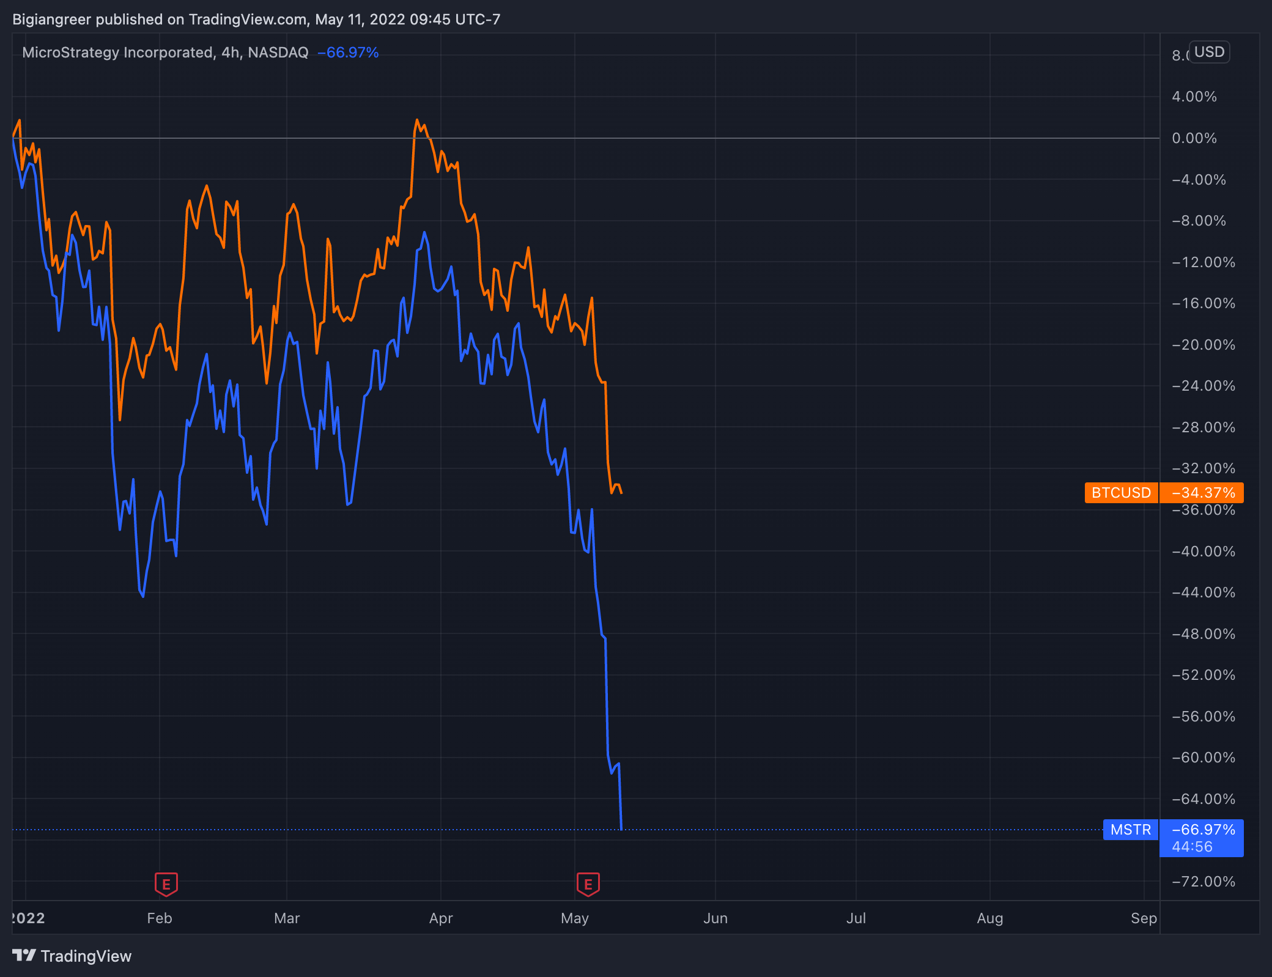This screenshot has width=1272, height=977.
Task: Click the -72.00% label on price scale
Action: pos(1203,882)
